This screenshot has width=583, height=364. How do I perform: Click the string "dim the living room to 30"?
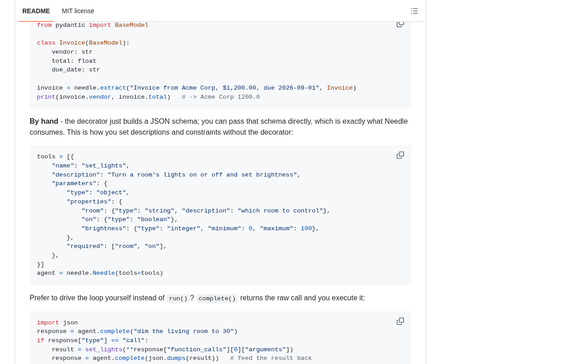[184, 331]
